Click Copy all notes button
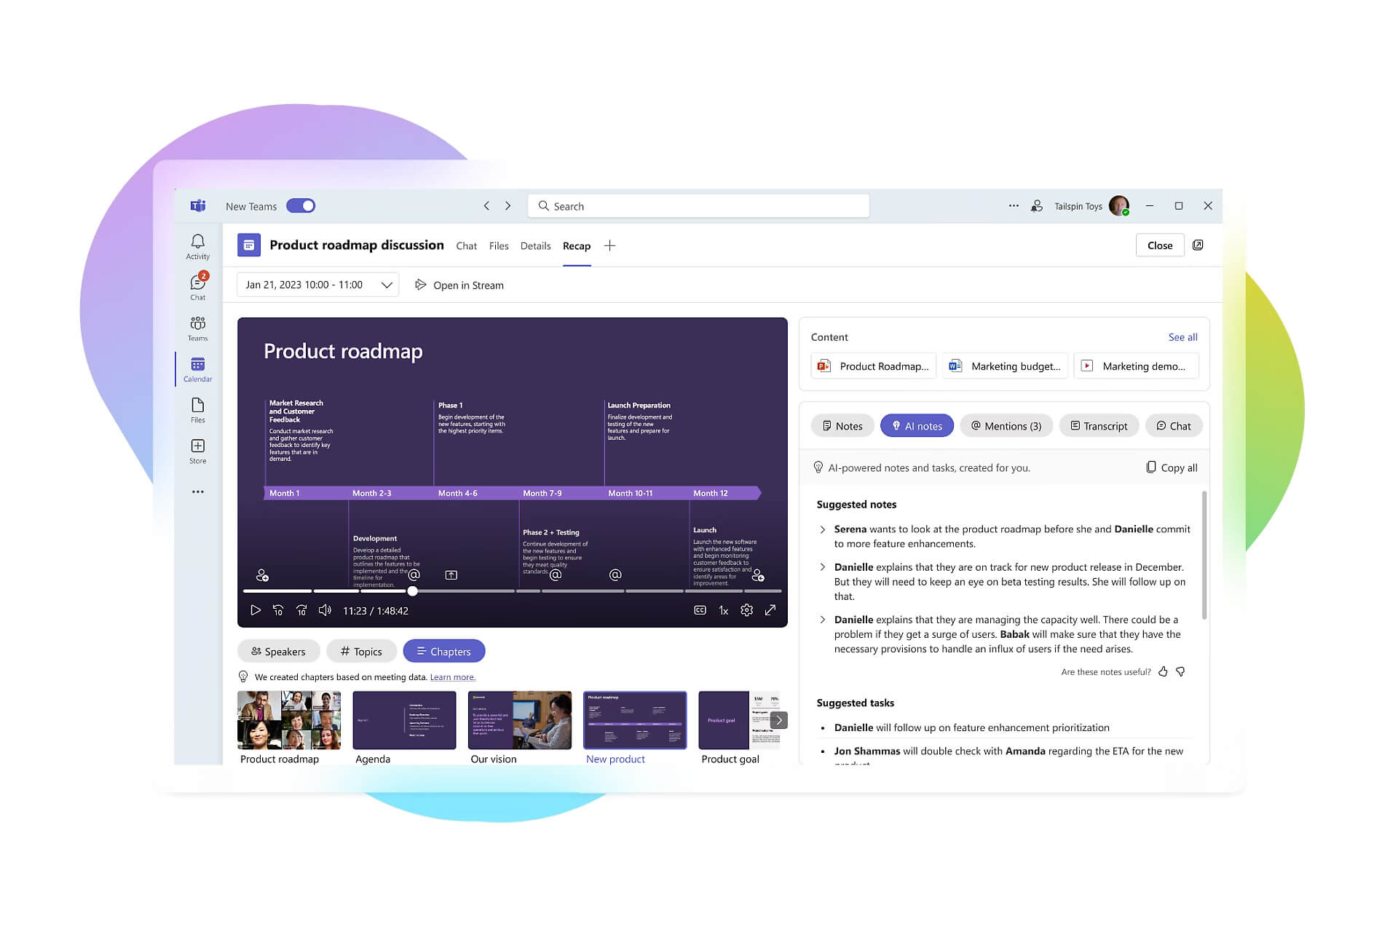Screen dimensions: 1398x932 pos(1172,467)
